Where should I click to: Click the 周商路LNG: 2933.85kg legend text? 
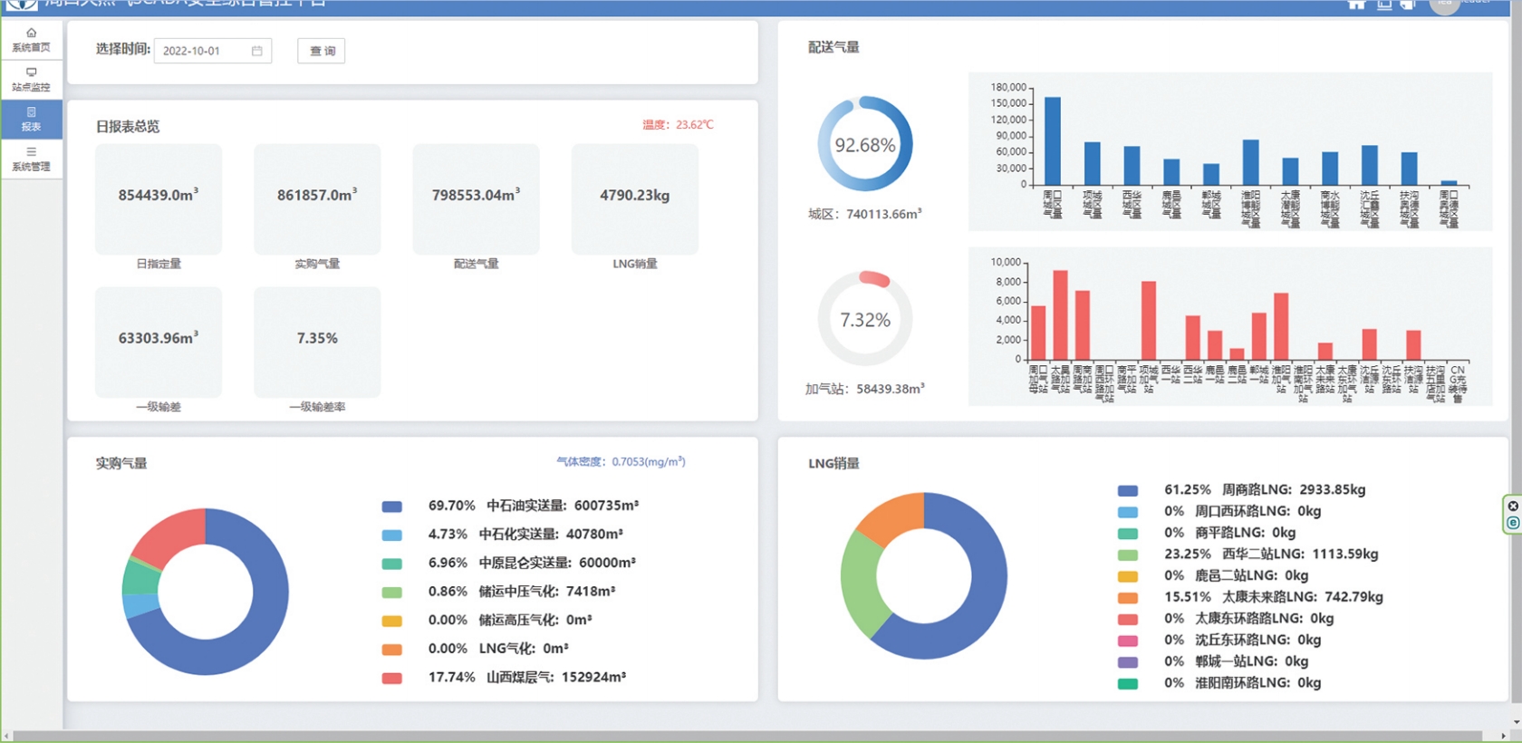pyautogui.click(x=1294, y=489)
